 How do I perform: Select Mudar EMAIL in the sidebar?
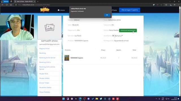pos(44,78)
